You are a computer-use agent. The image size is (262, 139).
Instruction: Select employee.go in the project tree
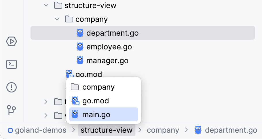coord(109,47)
